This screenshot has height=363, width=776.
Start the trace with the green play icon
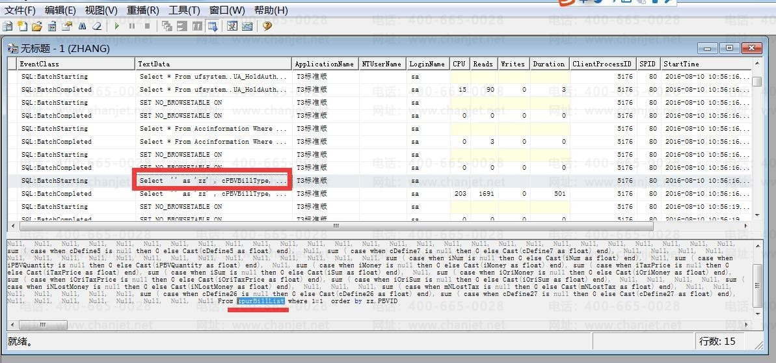(117, 27)
